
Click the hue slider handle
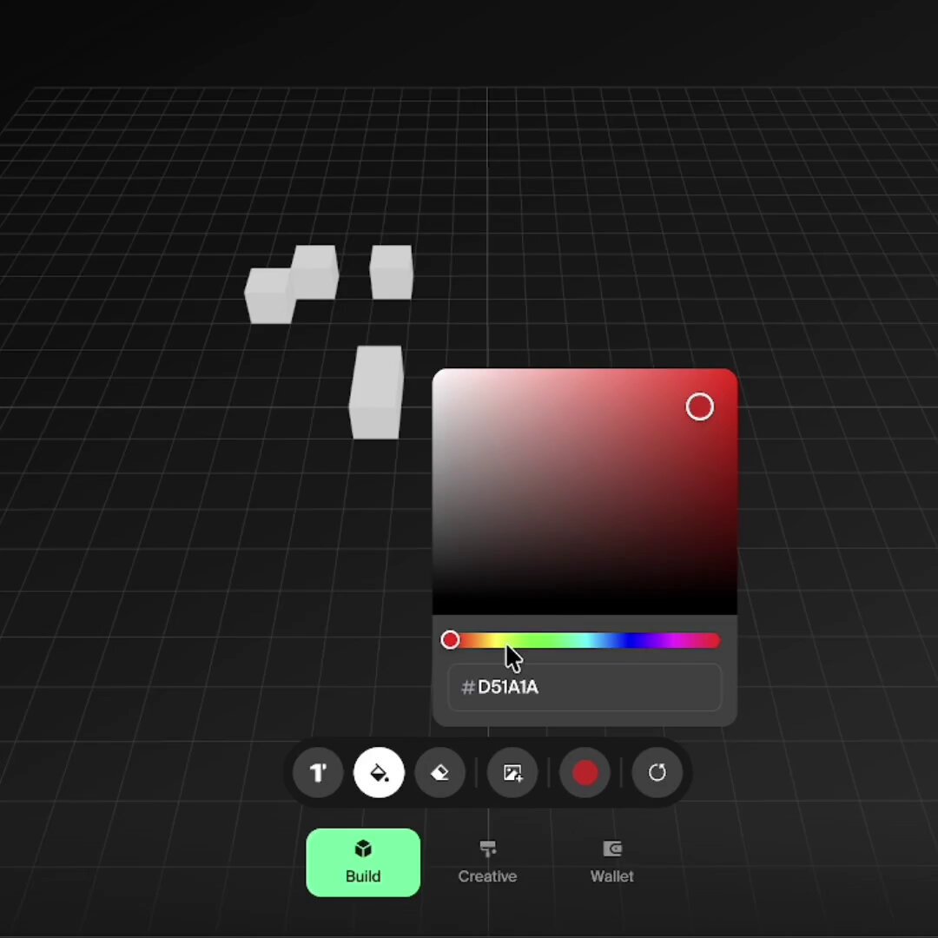(451, 640)
